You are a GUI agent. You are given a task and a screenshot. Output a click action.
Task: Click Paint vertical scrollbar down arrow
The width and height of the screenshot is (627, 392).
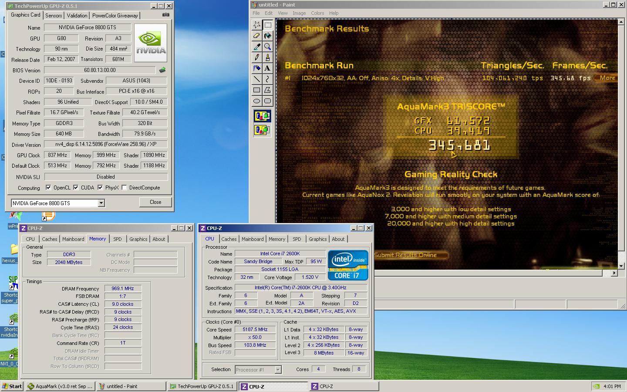tap(621, 266)
